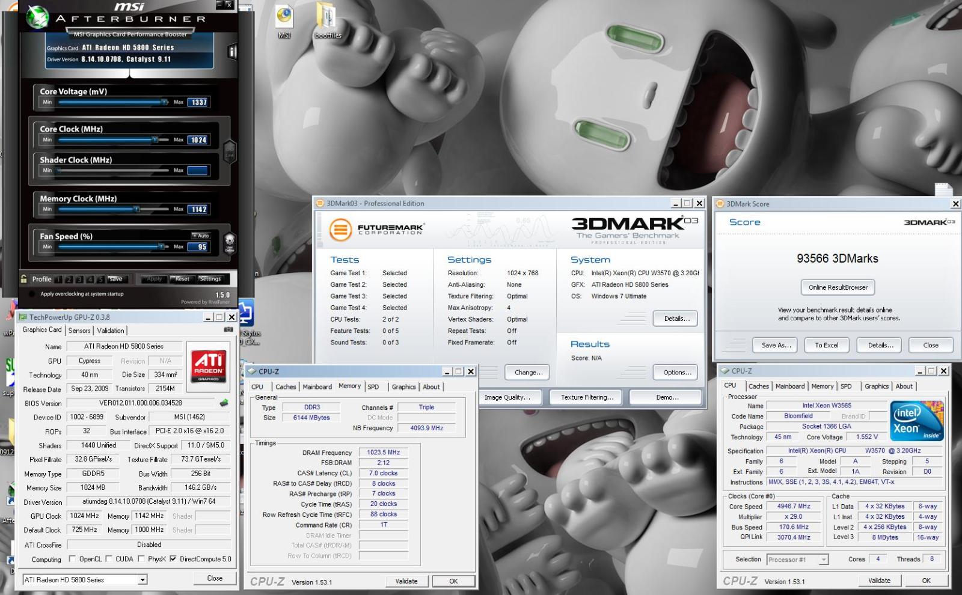
Task: Click the CPU-Z Memory window title icon
Action: 253,371
